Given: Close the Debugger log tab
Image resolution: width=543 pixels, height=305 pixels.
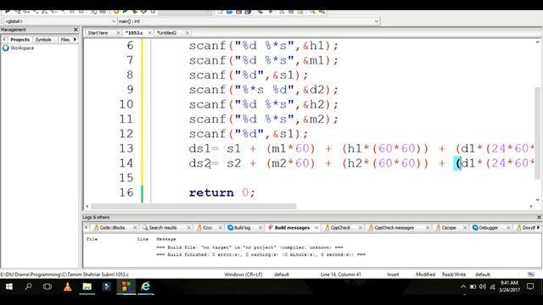Looking at the screenshot, I should pyautogui.click(x=508, y=228).
